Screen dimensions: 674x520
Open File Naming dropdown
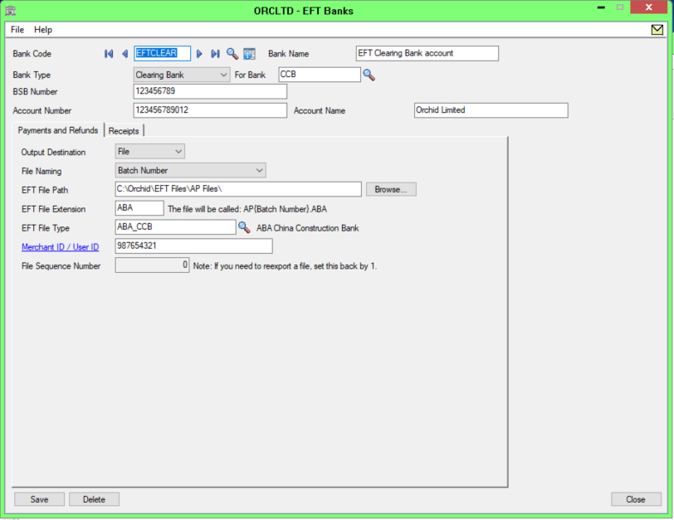[190, 171]
